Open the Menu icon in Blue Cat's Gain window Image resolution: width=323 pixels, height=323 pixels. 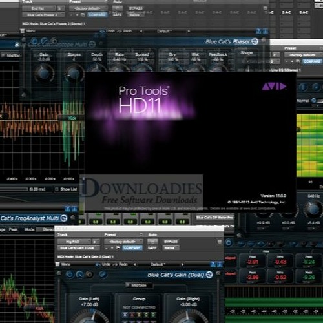point(57,264)
